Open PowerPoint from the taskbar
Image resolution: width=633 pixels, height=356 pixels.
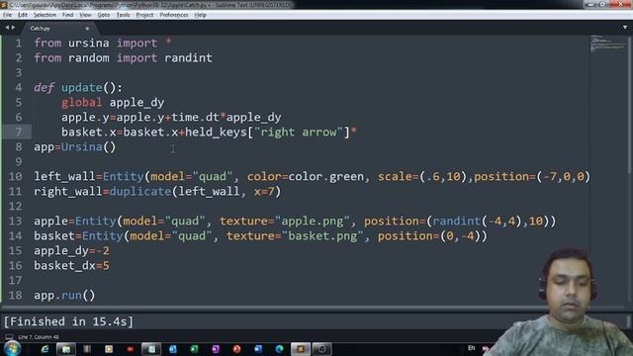tap(236, 349)
